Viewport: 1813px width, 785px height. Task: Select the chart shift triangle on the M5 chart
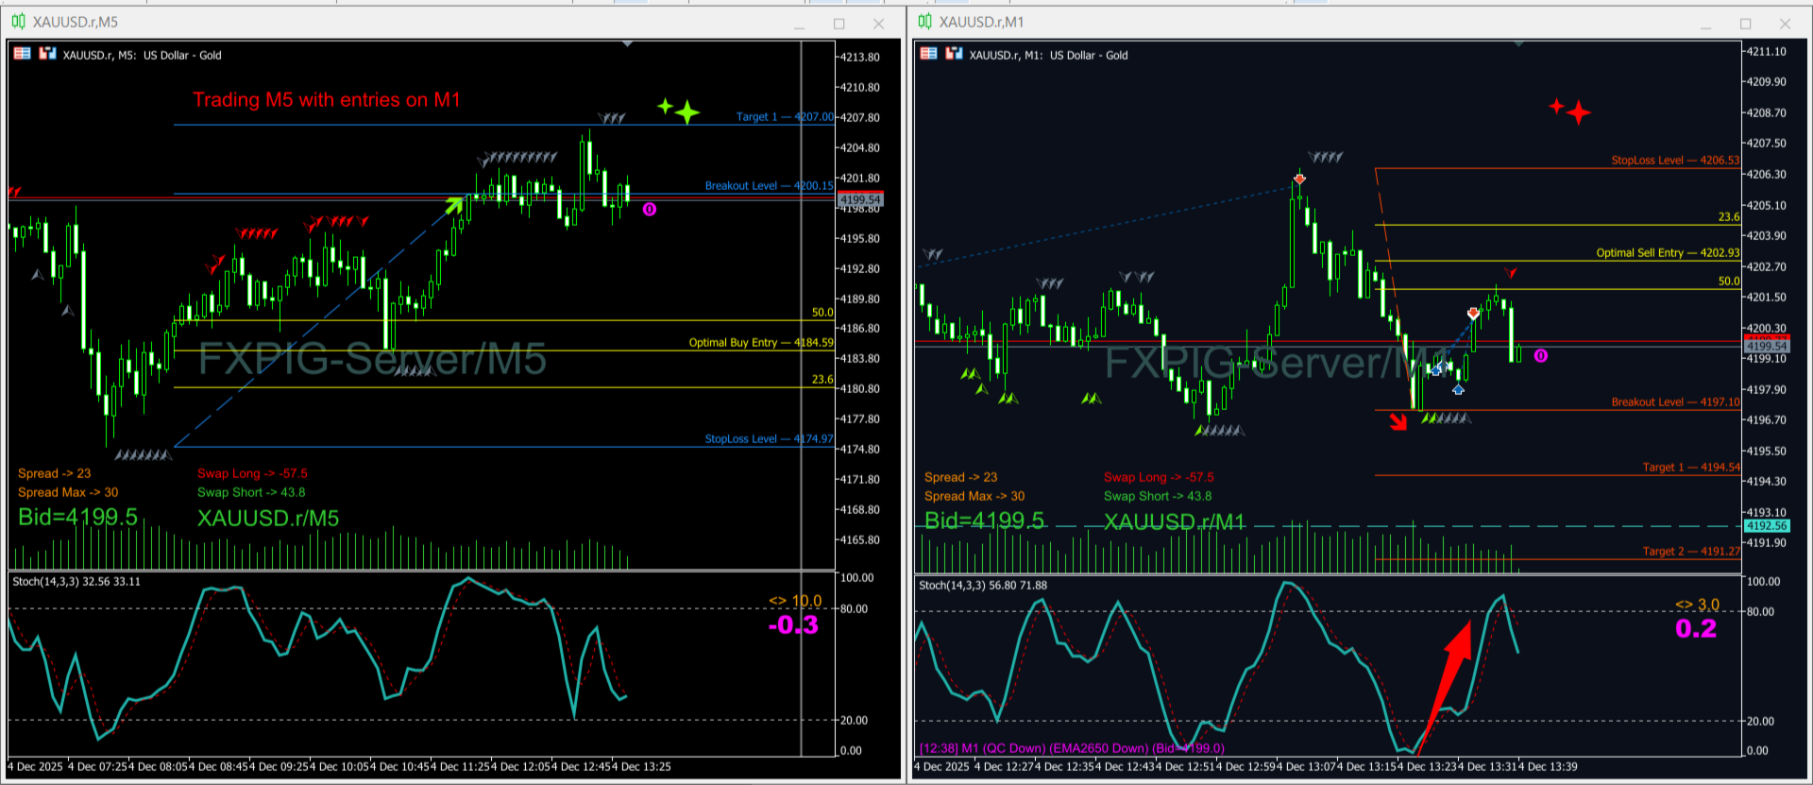[627, 43]
